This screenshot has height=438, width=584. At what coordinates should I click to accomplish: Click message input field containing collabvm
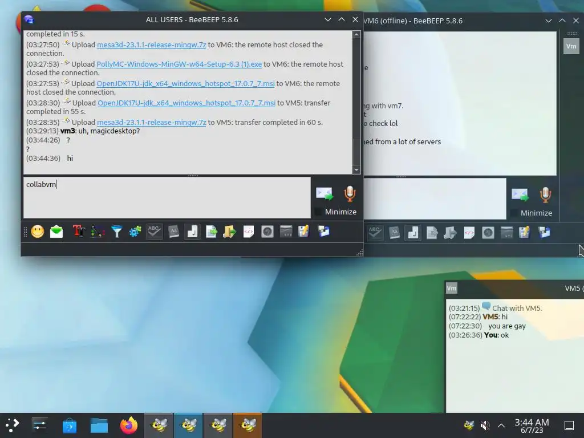click(x=167, y=197)
